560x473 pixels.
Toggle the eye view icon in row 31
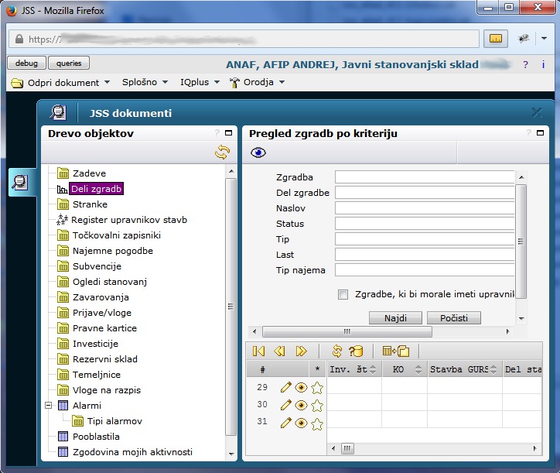[301, 423]
